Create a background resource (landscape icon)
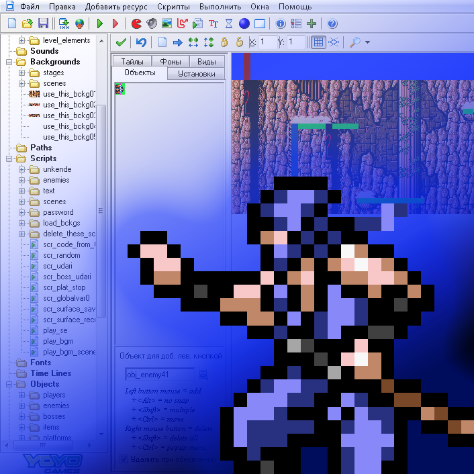Screen dimensions: 474x474 pyautogui.click(x=167, y=23)
